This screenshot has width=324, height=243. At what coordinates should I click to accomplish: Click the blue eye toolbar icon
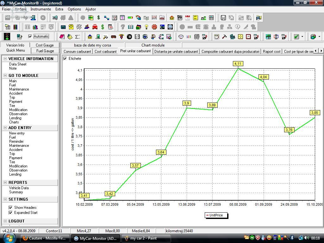[x=145, y=37]
